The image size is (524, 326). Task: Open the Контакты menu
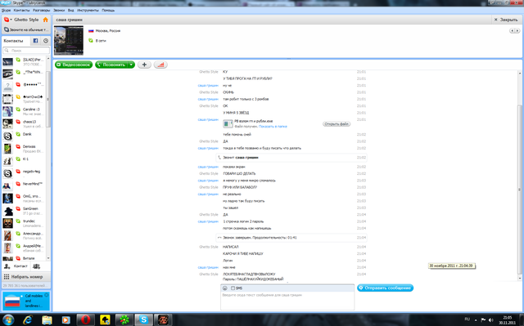[22, 11]
